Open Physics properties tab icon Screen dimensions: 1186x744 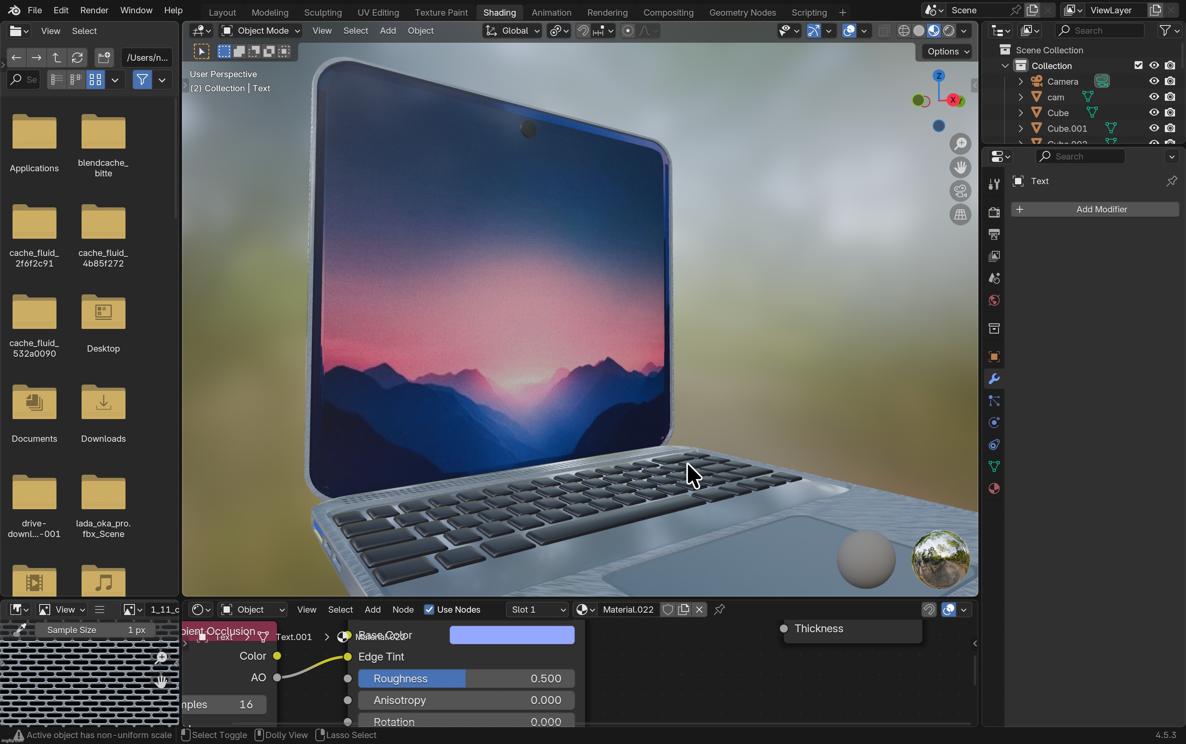point(993,423)
